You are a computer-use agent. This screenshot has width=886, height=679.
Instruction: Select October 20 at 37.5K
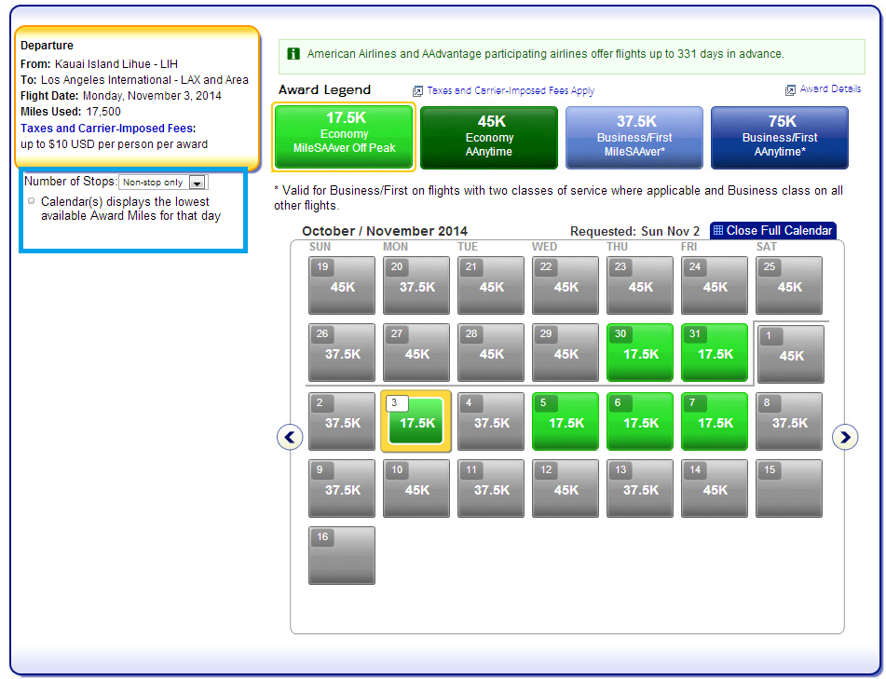click(x=416, y=285)
